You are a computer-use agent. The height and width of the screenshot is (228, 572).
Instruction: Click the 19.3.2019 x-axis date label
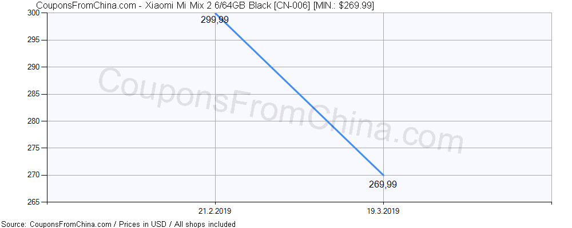point(383,211)
